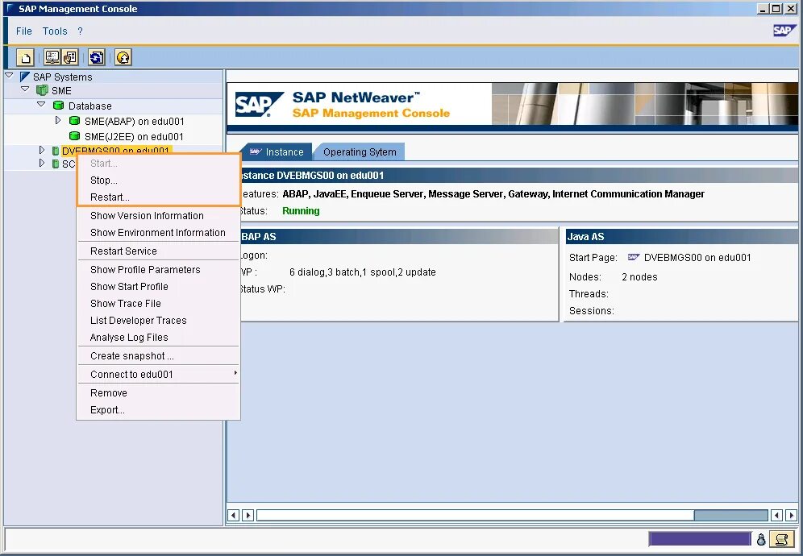Viewport: 803px width, 556px height.
Task: Select SME(ABAP) on edu001 tree row
Action: coord(134,122)
